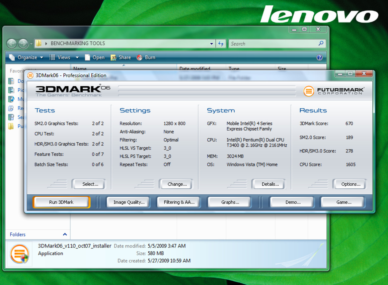The width and height of the screenshot is (388, 285).
Task: Open recent pages dropdown arrow in Explorer
Action: pos(31,44)
